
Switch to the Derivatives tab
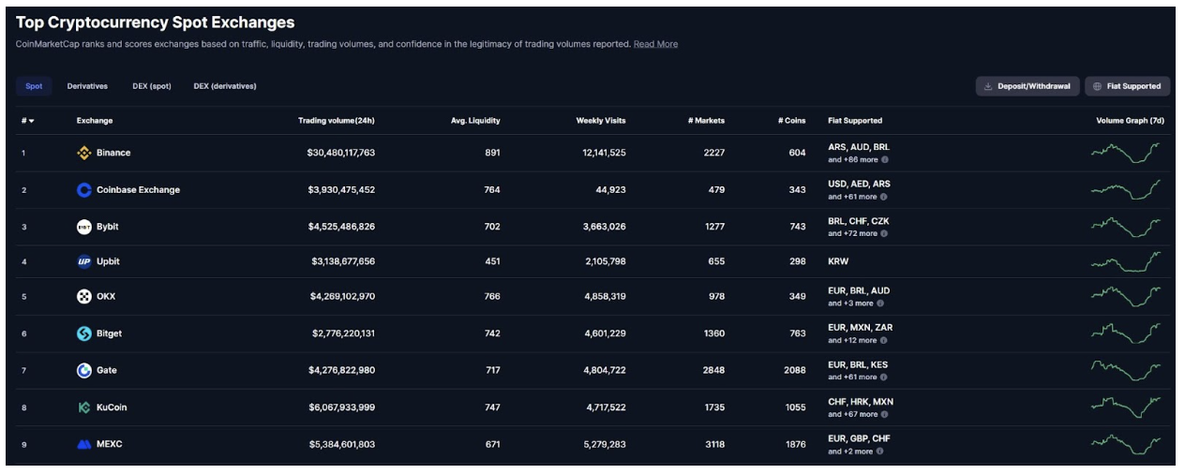tap(87, 86)
